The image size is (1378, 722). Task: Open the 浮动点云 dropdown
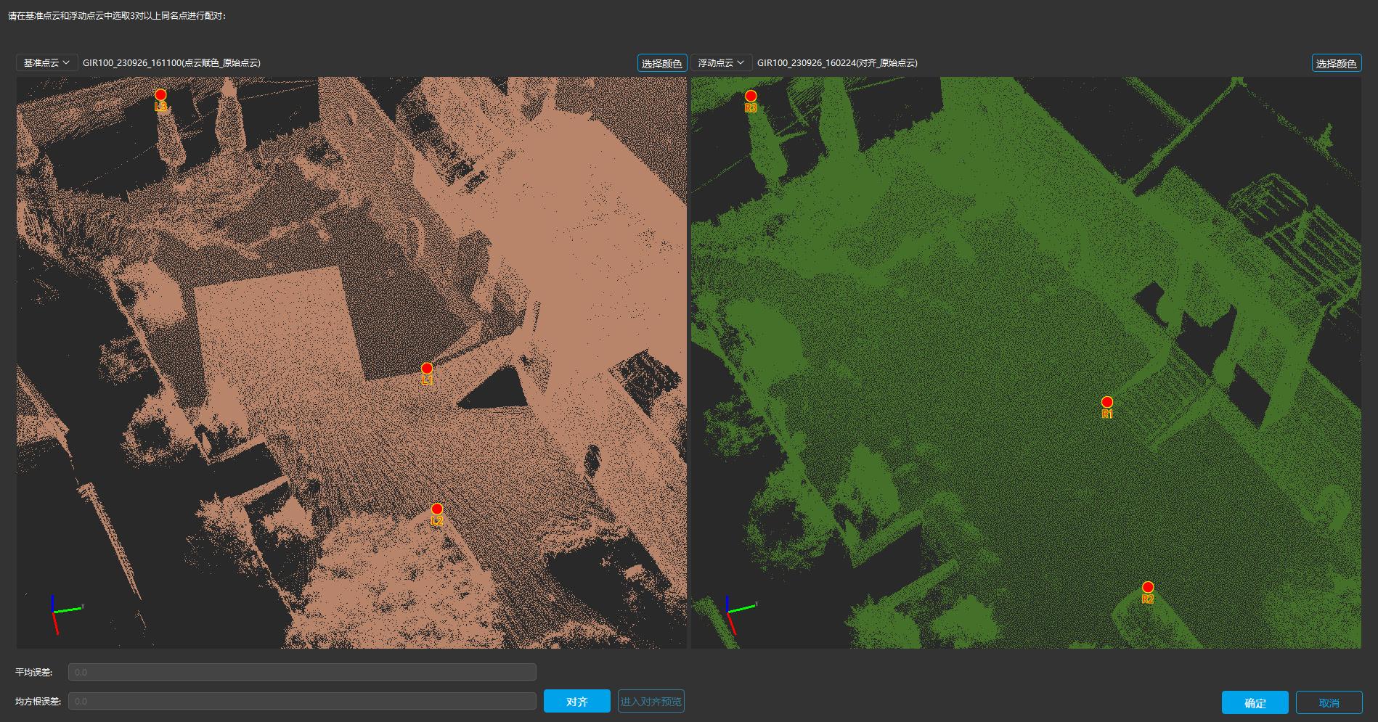tap(721, 63)
